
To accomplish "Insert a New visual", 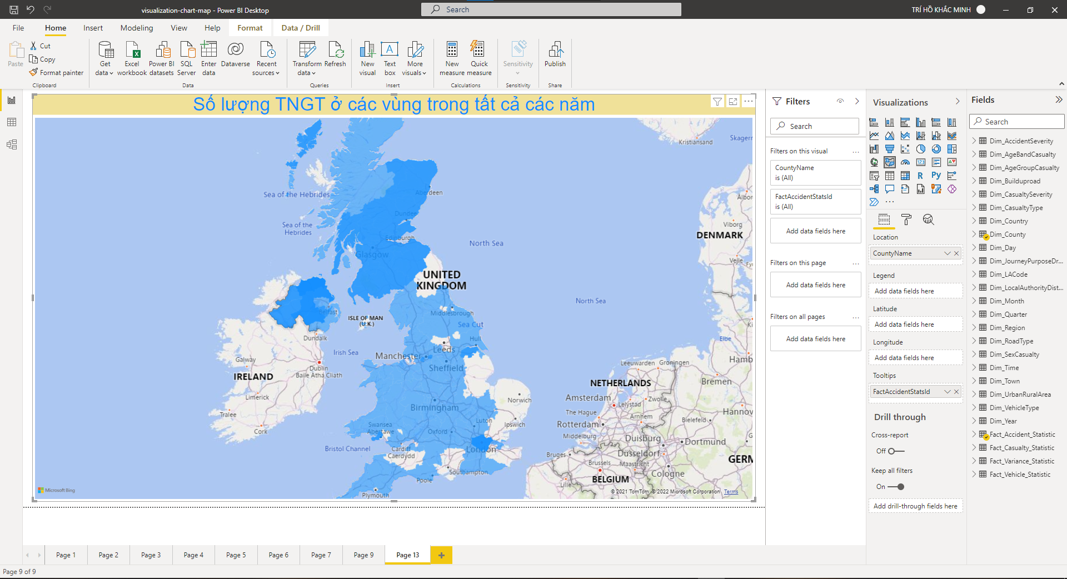I will coord(367,58).
